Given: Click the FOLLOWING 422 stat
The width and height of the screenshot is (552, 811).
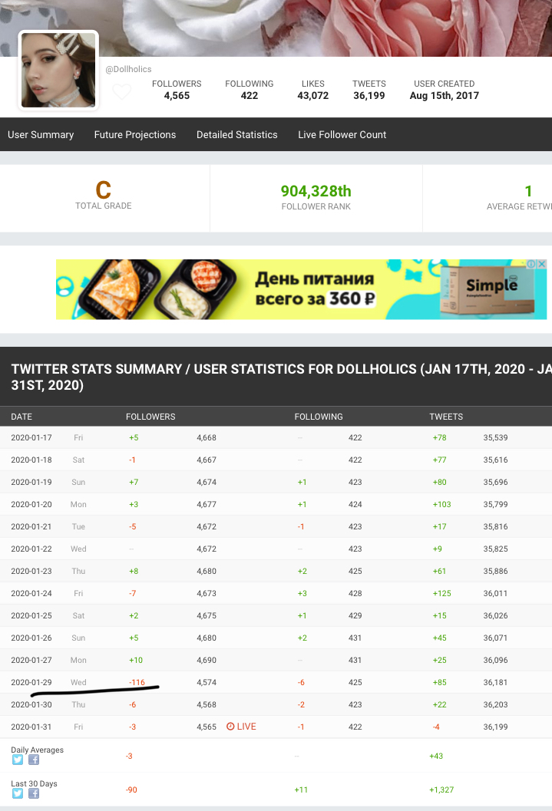Looking at the screenshot, I should point(250,90).
